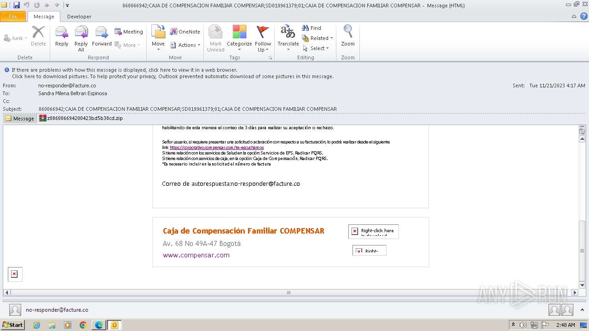Click Mark Unread
Screen dimensions: 589x331
(x=215, y=39)
